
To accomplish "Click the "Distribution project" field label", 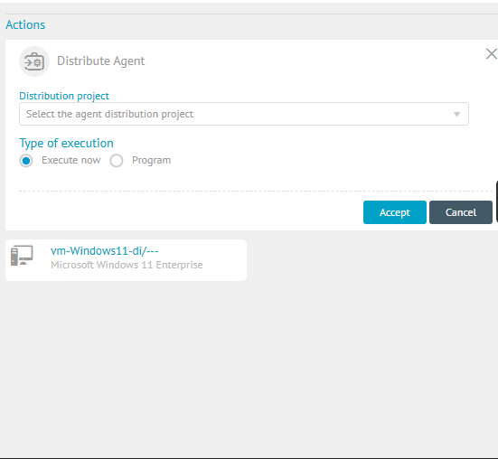I will pos(64,96).
